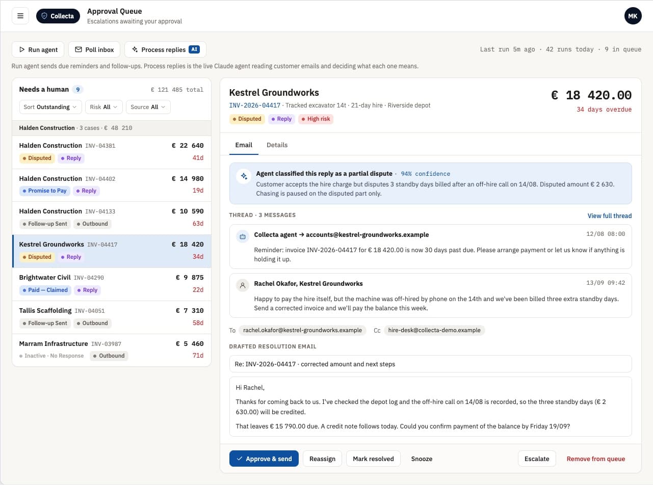Click the Collecta shield logo badge

click(x=58, y=16)
